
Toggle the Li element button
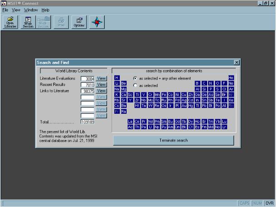(117, 83)
